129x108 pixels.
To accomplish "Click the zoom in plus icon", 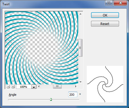I will 13,87.
